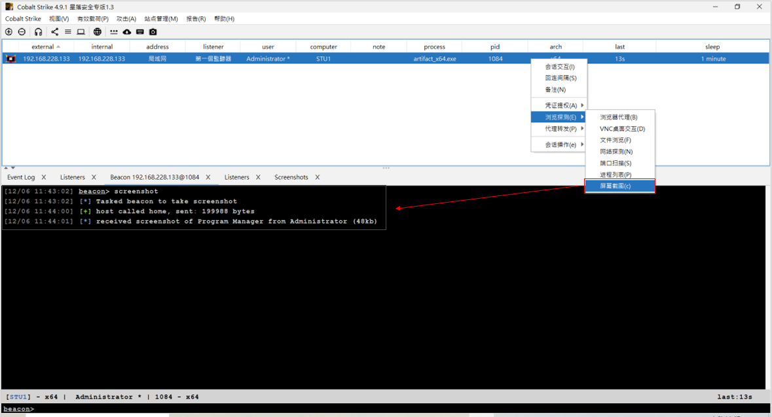Select 网络探测(N) from submenu

click(620, 152)
